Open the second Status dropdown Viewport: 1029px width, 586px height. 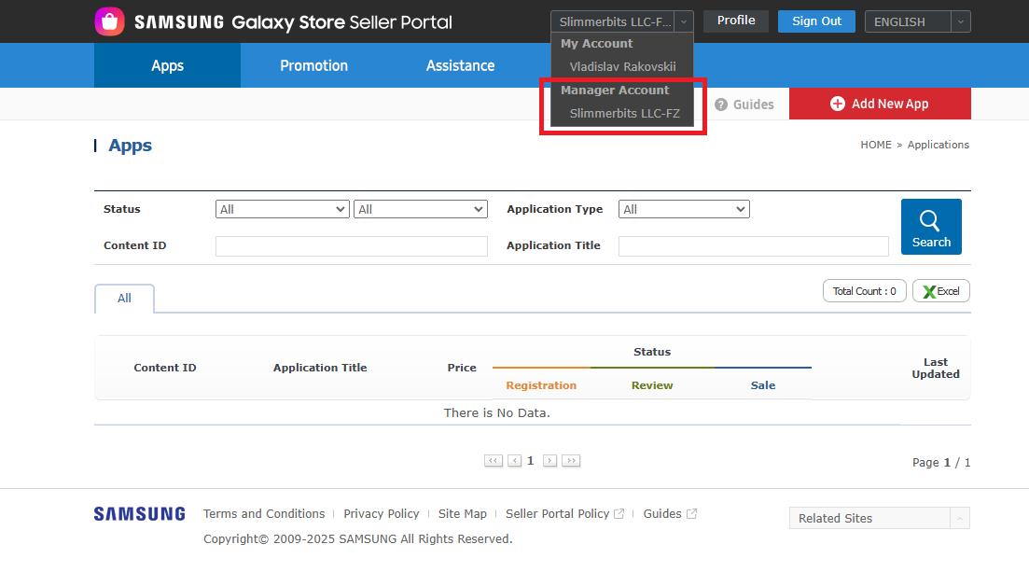[421, 209]
